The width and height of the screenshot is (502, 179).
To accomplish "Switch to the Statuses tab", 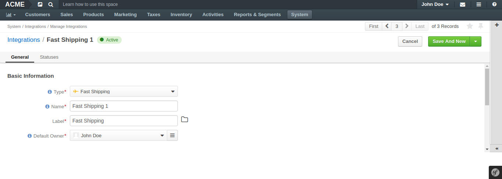I will point(49,57).
